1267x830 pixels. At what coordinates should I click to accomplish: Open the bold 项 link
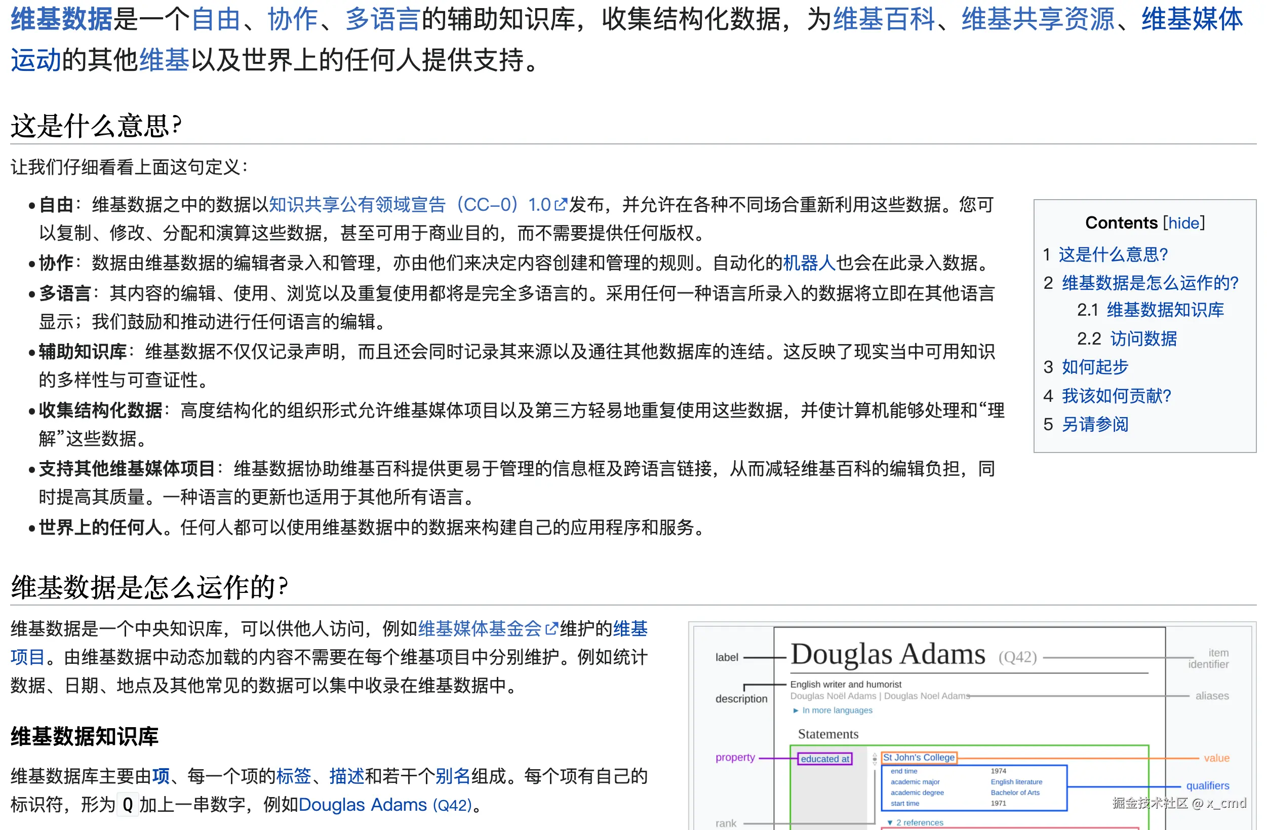coord(161,777)
